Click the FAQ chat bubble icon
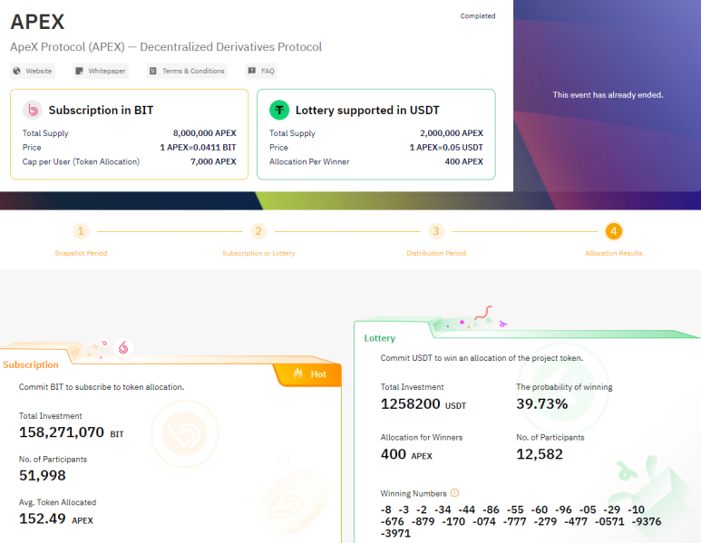This screenshot has width=701, height=543. click(x=252, y=71)
